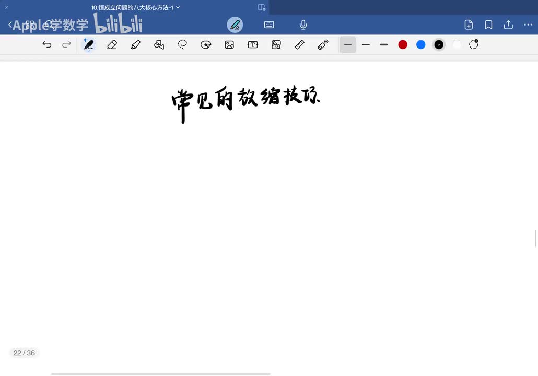
Task: Select the Laser pointer tool
Action: coord(323,44)
